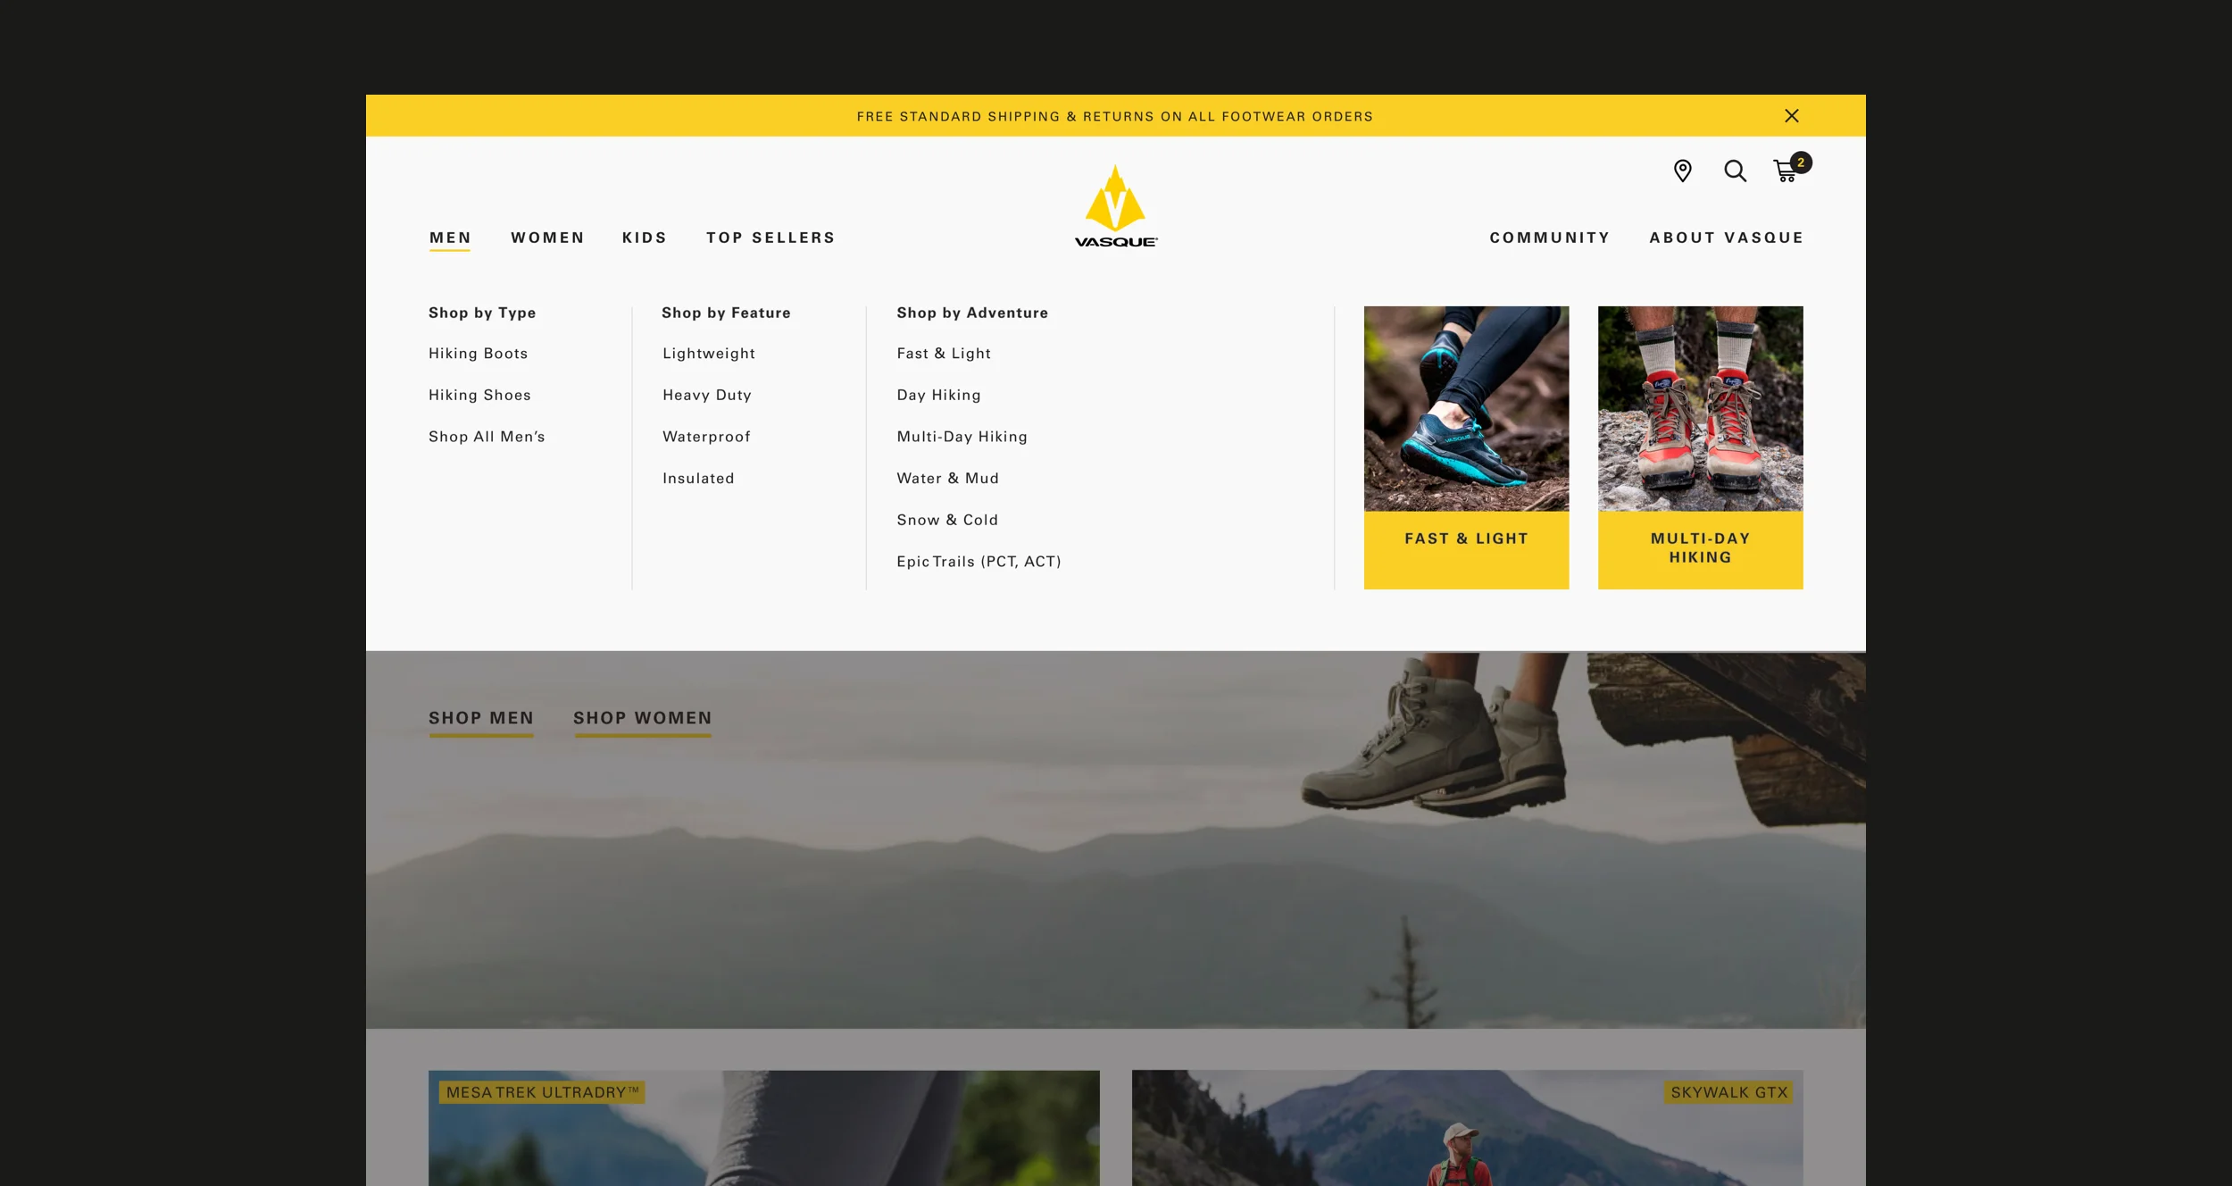The height and width of the screenshot is (1186, 2232).
Task: Go to About Vasque
Action: click(1726, 238)
